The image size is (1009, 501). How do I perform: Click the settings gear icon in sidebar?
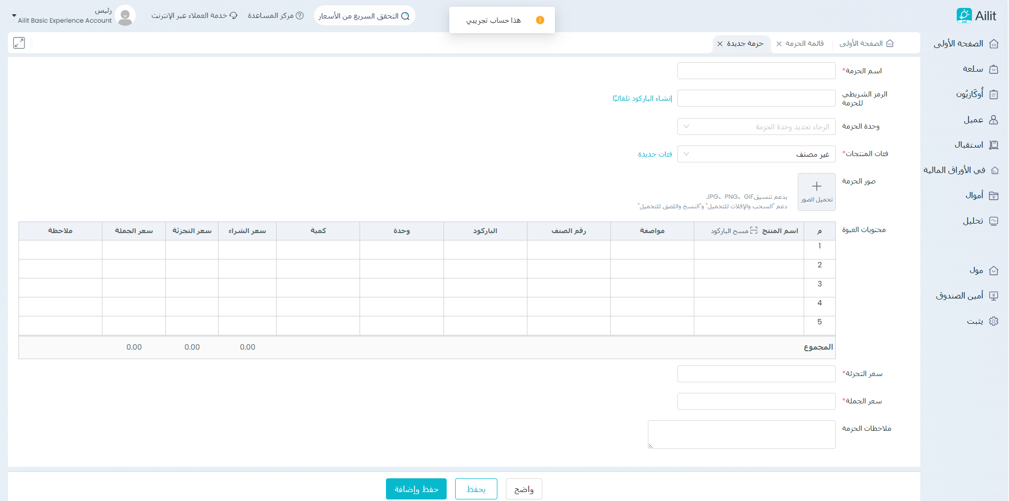pos(993,321)
